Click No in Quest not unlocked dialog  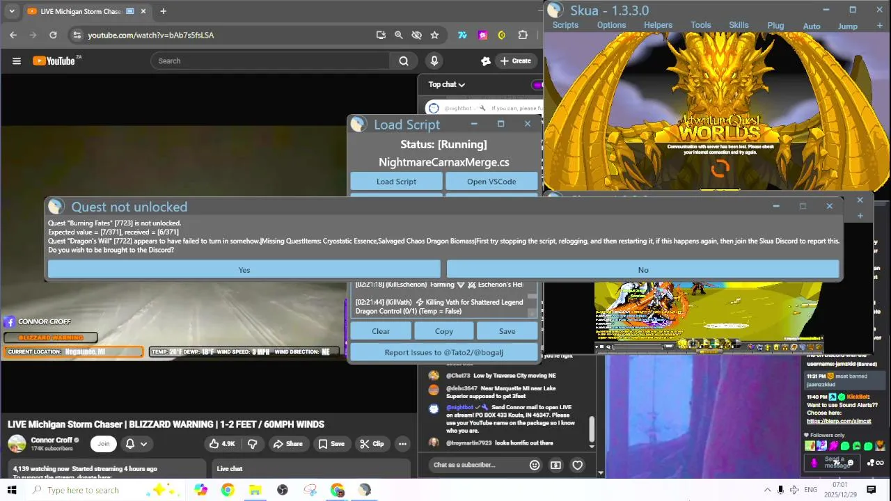(642, 269)
